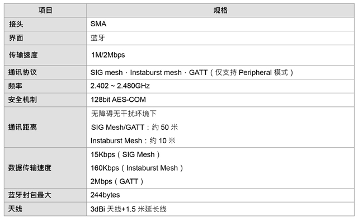Click the 128bit AES-COM value
Screen dimensions: 358x221
[118, 100]
